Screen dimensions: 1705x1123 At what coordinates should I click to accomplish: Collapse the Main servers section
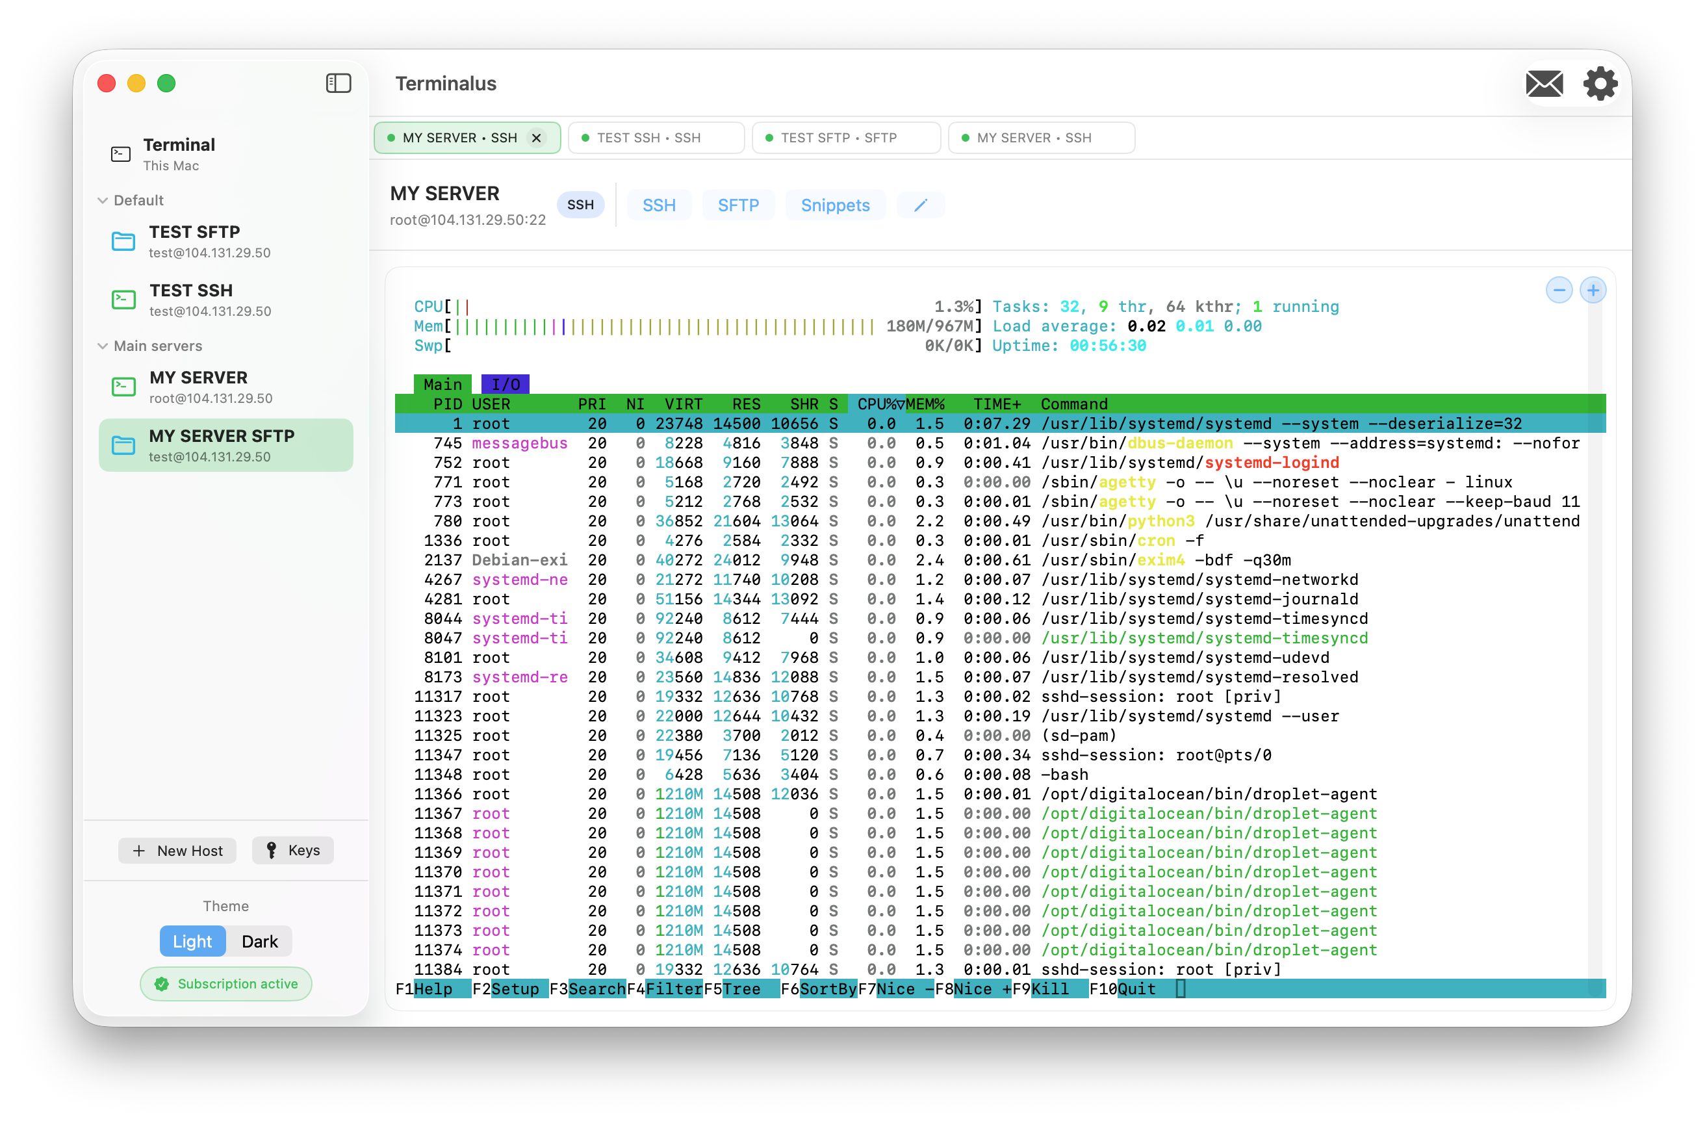(x=103, y=346)
